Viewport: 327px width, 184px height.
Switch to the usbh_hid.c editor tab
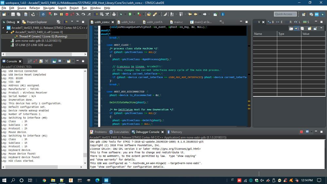pyautogui.click(x=126, y=22)
